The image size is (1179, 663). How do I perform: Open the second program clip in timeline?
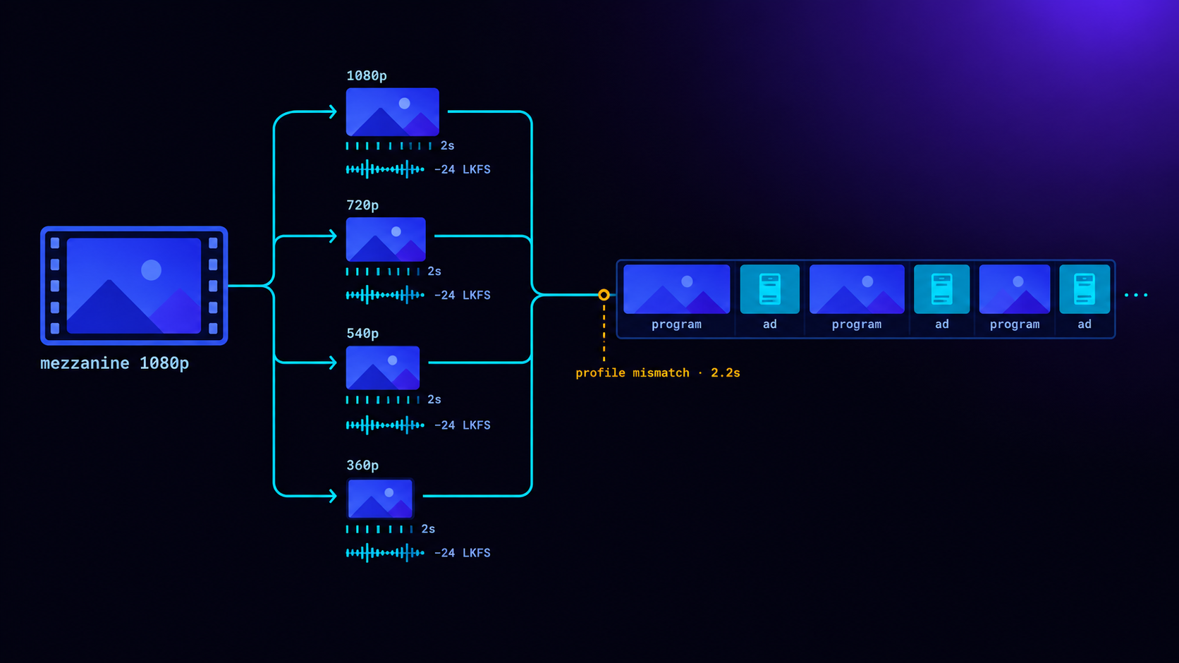click(x=857, y=289)
